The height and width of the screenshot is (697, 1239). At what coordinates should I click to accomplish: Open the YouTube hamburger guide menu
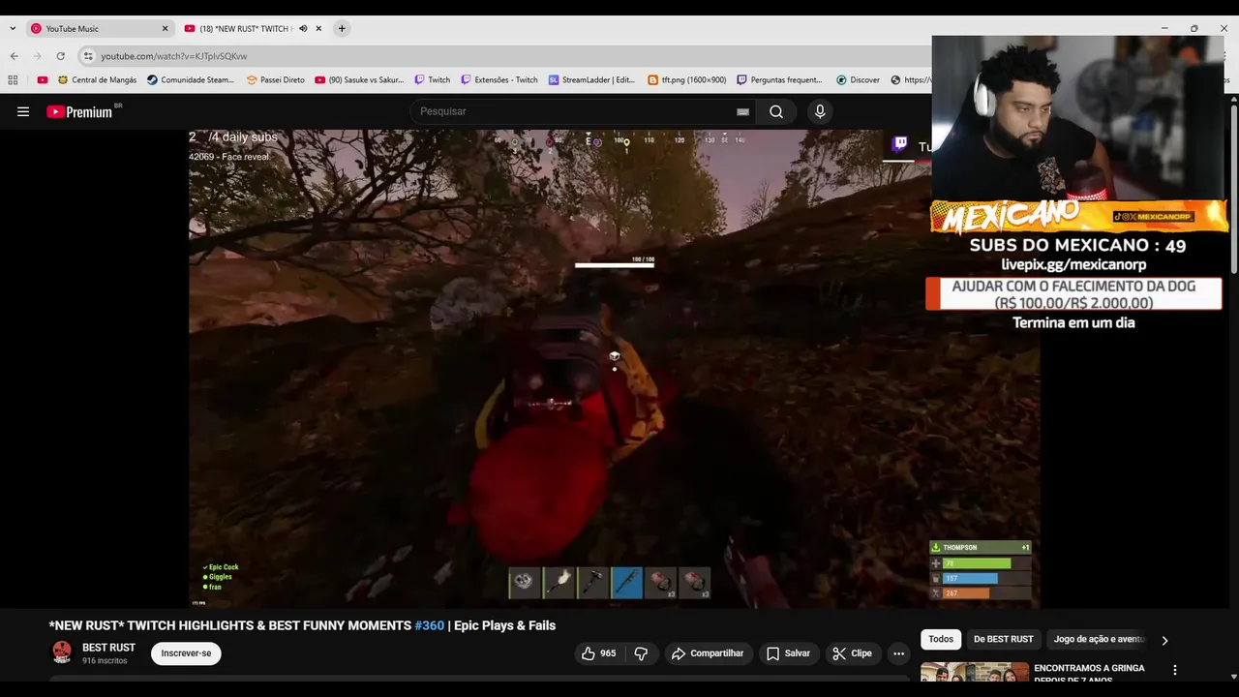pos(23,111)
